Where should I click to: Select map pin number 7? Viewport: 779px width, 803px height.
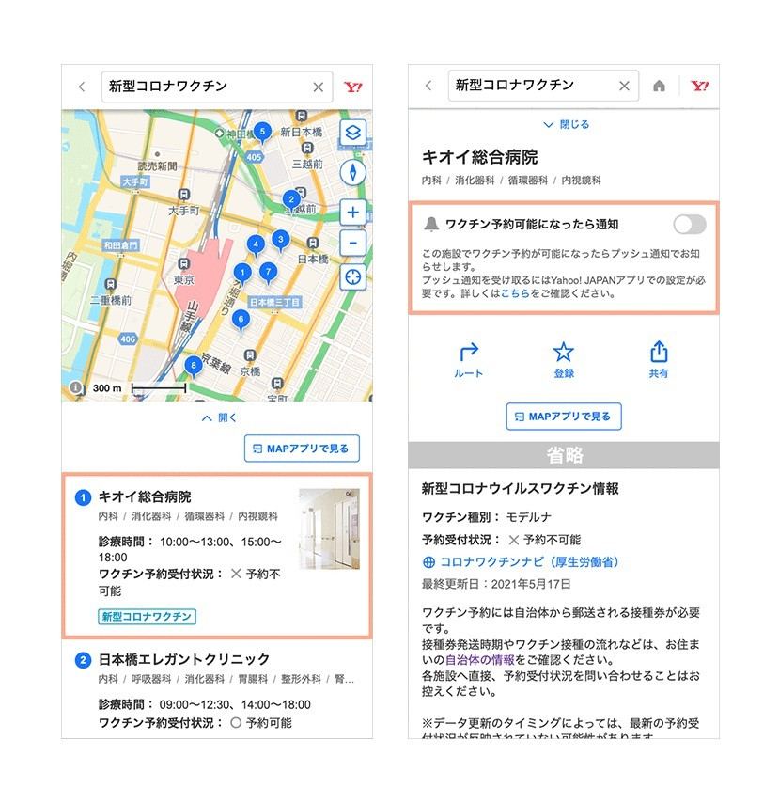tap(268, 273)
